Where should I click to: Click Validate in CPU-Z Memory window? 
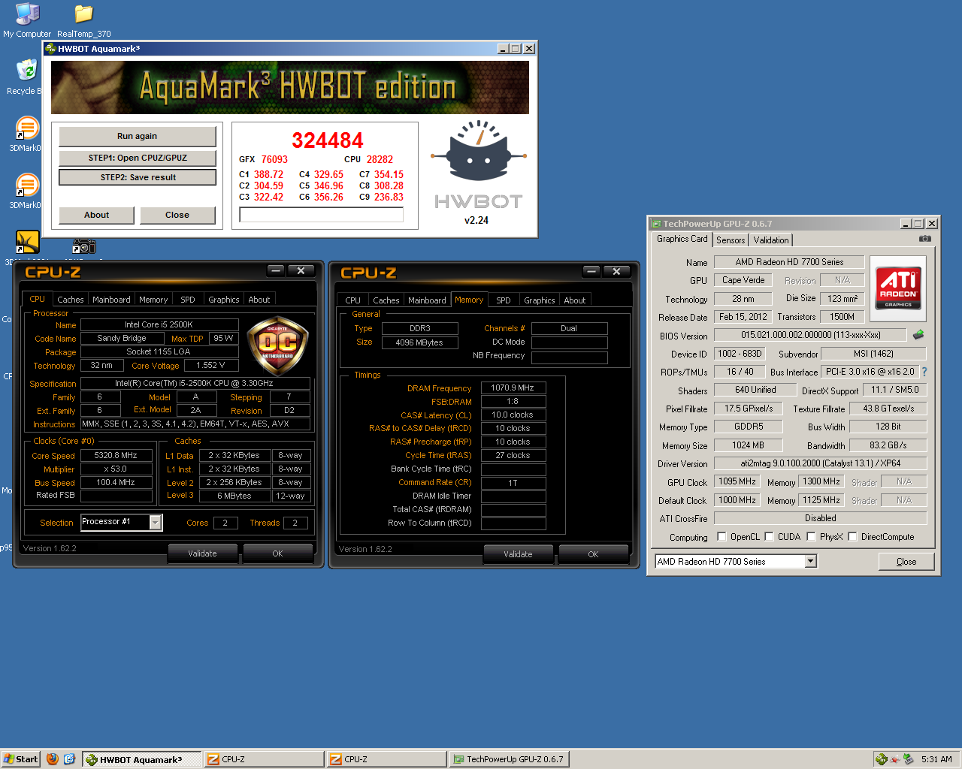coord(518,554)
